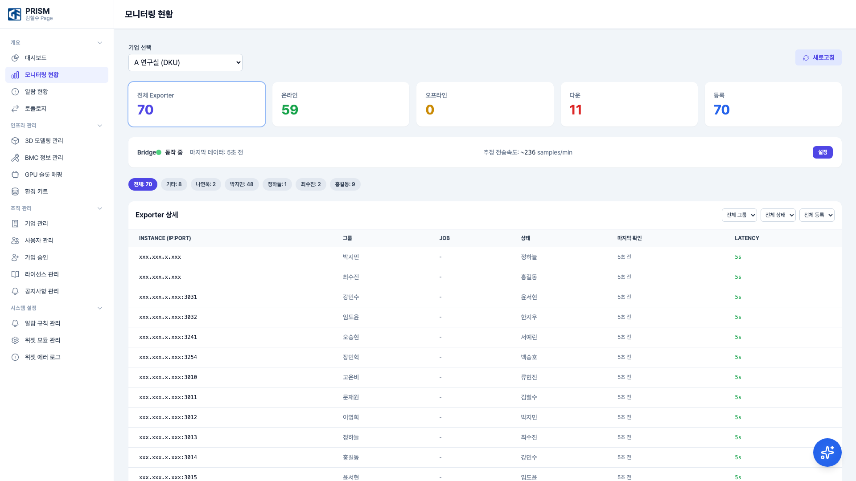Click the LATENCY column header
Viewport: 856px width, 481px height.
[747, 238]
